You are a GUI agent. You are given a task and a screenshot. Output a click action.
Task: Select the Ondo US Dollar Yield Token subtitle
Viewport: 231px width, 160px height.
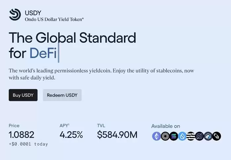54,19
